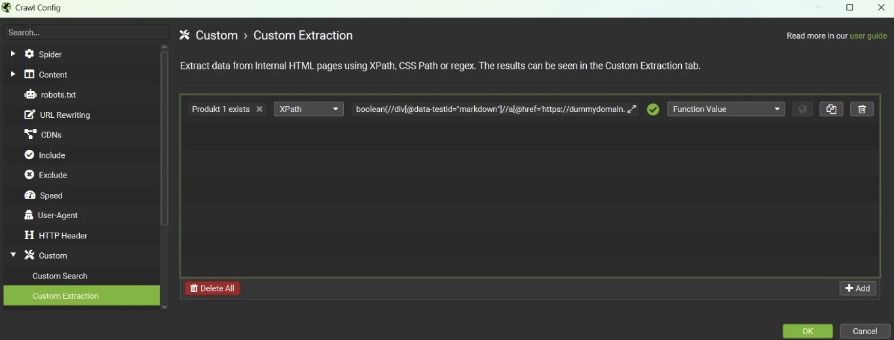Close the Crawl Config window
Image resolution: width=894 pixels, height=340 pixels.
pos(880,7)
